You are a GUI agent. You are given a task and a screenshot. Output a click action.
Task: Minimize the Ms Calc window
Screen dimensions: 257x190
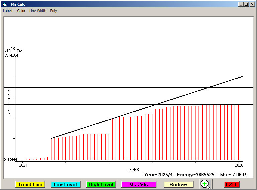point(241,4)
